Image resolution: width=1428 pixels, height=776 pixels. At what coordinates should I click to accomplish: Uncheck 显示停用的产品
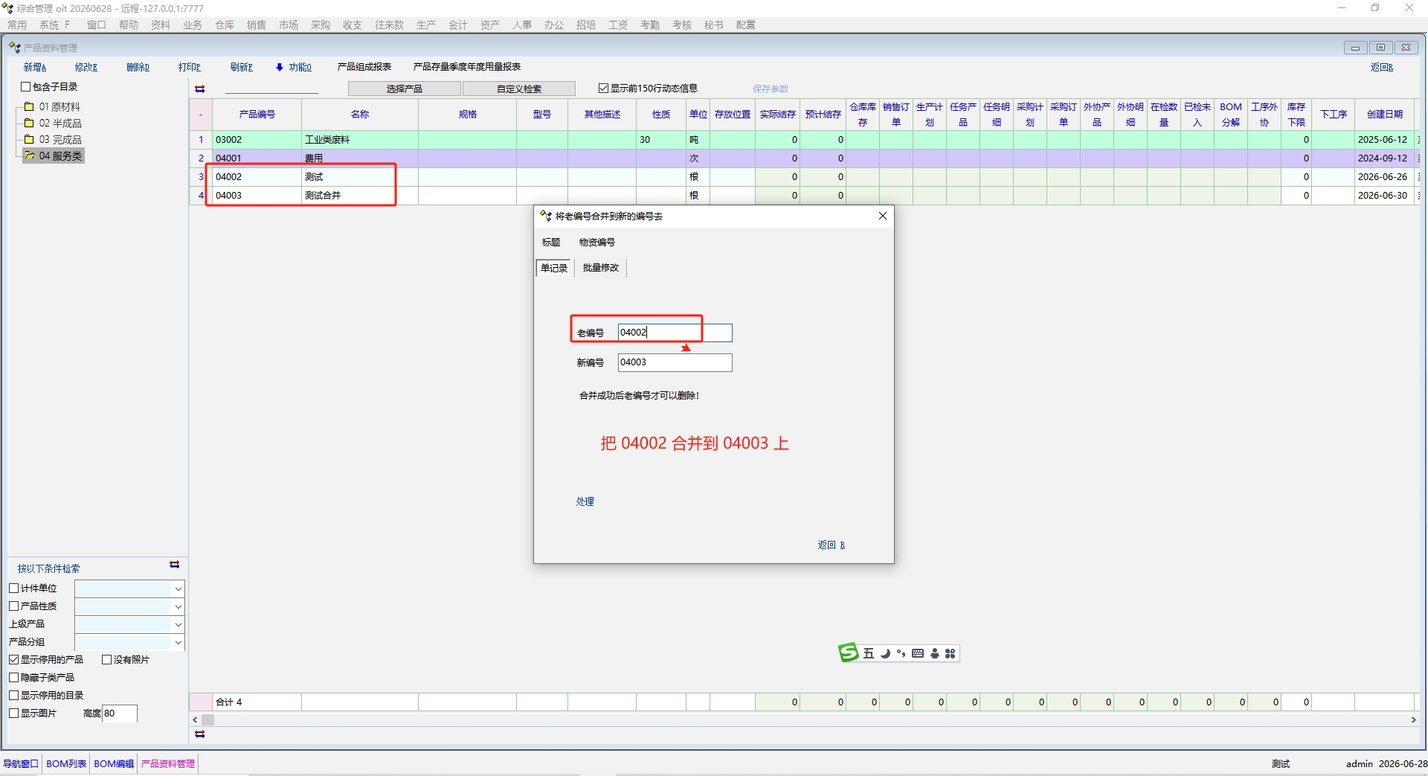[13, 660]
